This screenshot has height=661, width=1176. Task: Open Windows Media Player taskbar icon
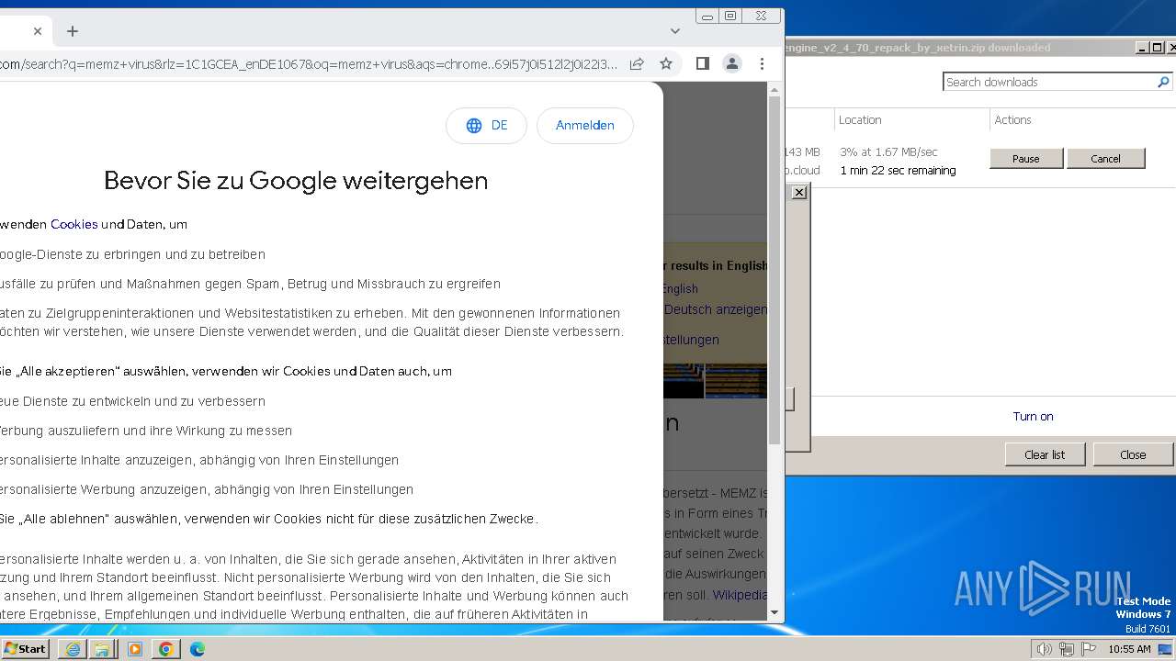(135, 649)
